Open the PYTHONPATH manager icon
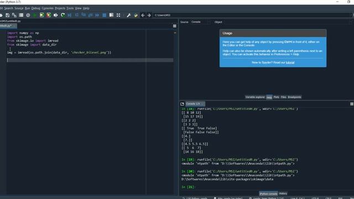Viewport: 354px width, 199px height. click(x=136, y=15)
